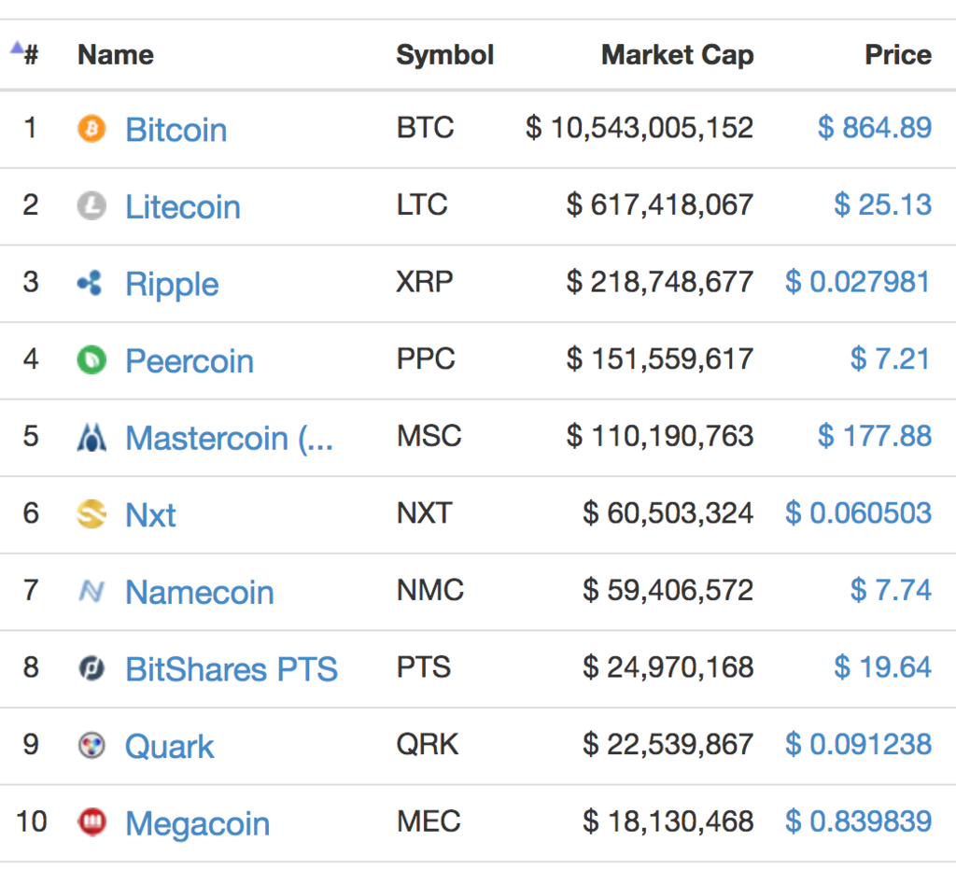956x870 pixels.
Task: Click the MSC symbol cell
Action: coord(429,437)
